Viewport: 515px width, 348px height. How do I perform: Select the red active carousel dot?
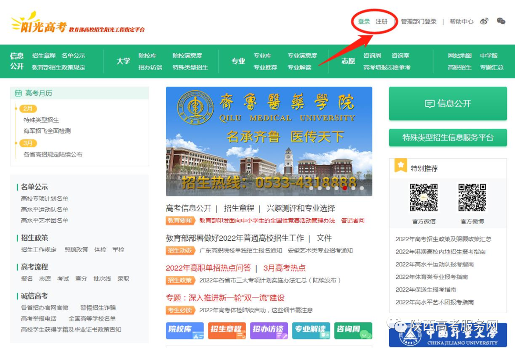point(345,188)
